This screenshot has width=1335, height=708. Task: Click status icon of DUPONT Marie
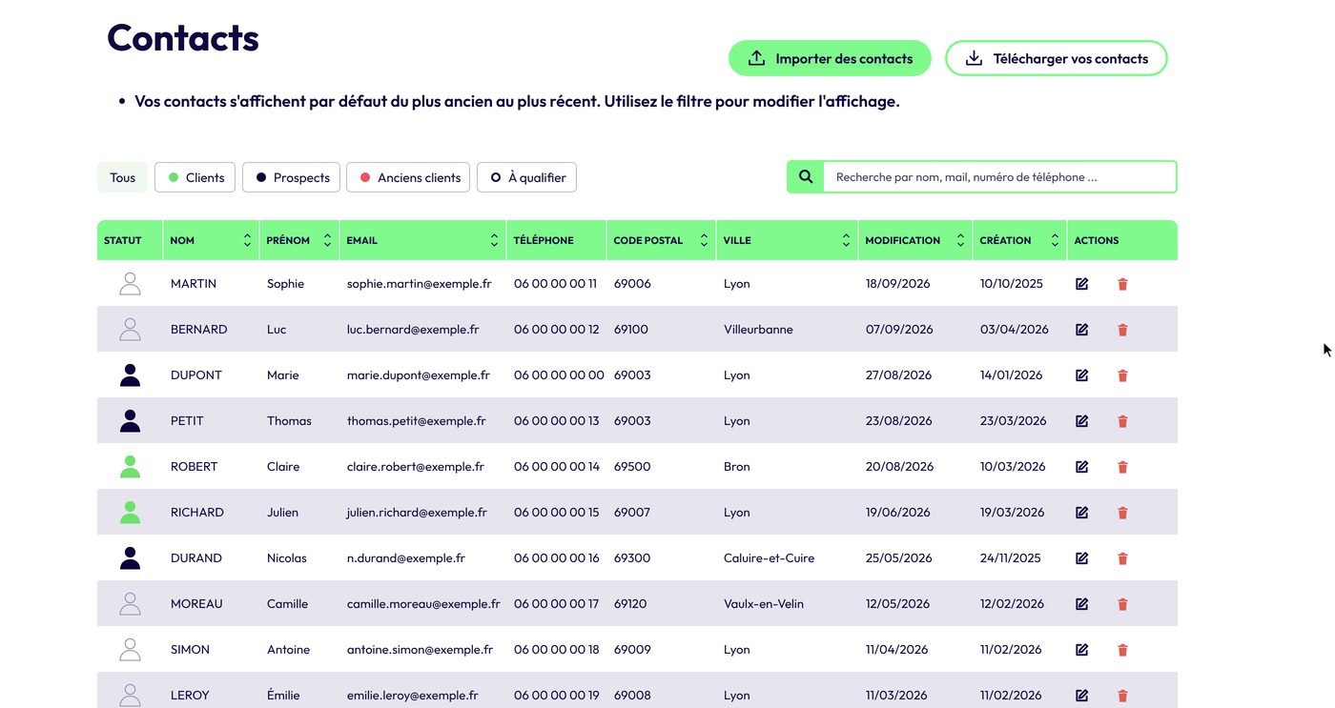(x=131, y=375)
